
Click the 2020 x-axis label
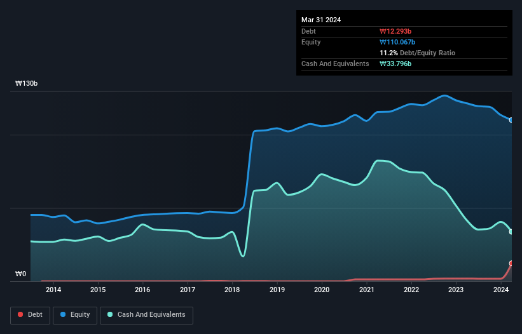[322, 290]
